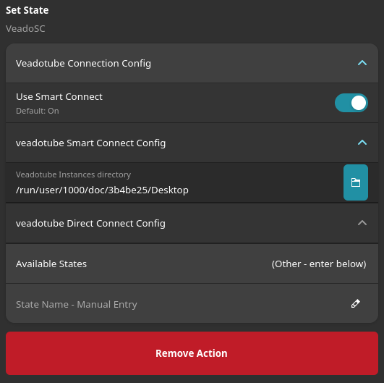Viewport: 384px width, 383px height.
Task: Click the "Available States" label
Action: pos(51,264)
